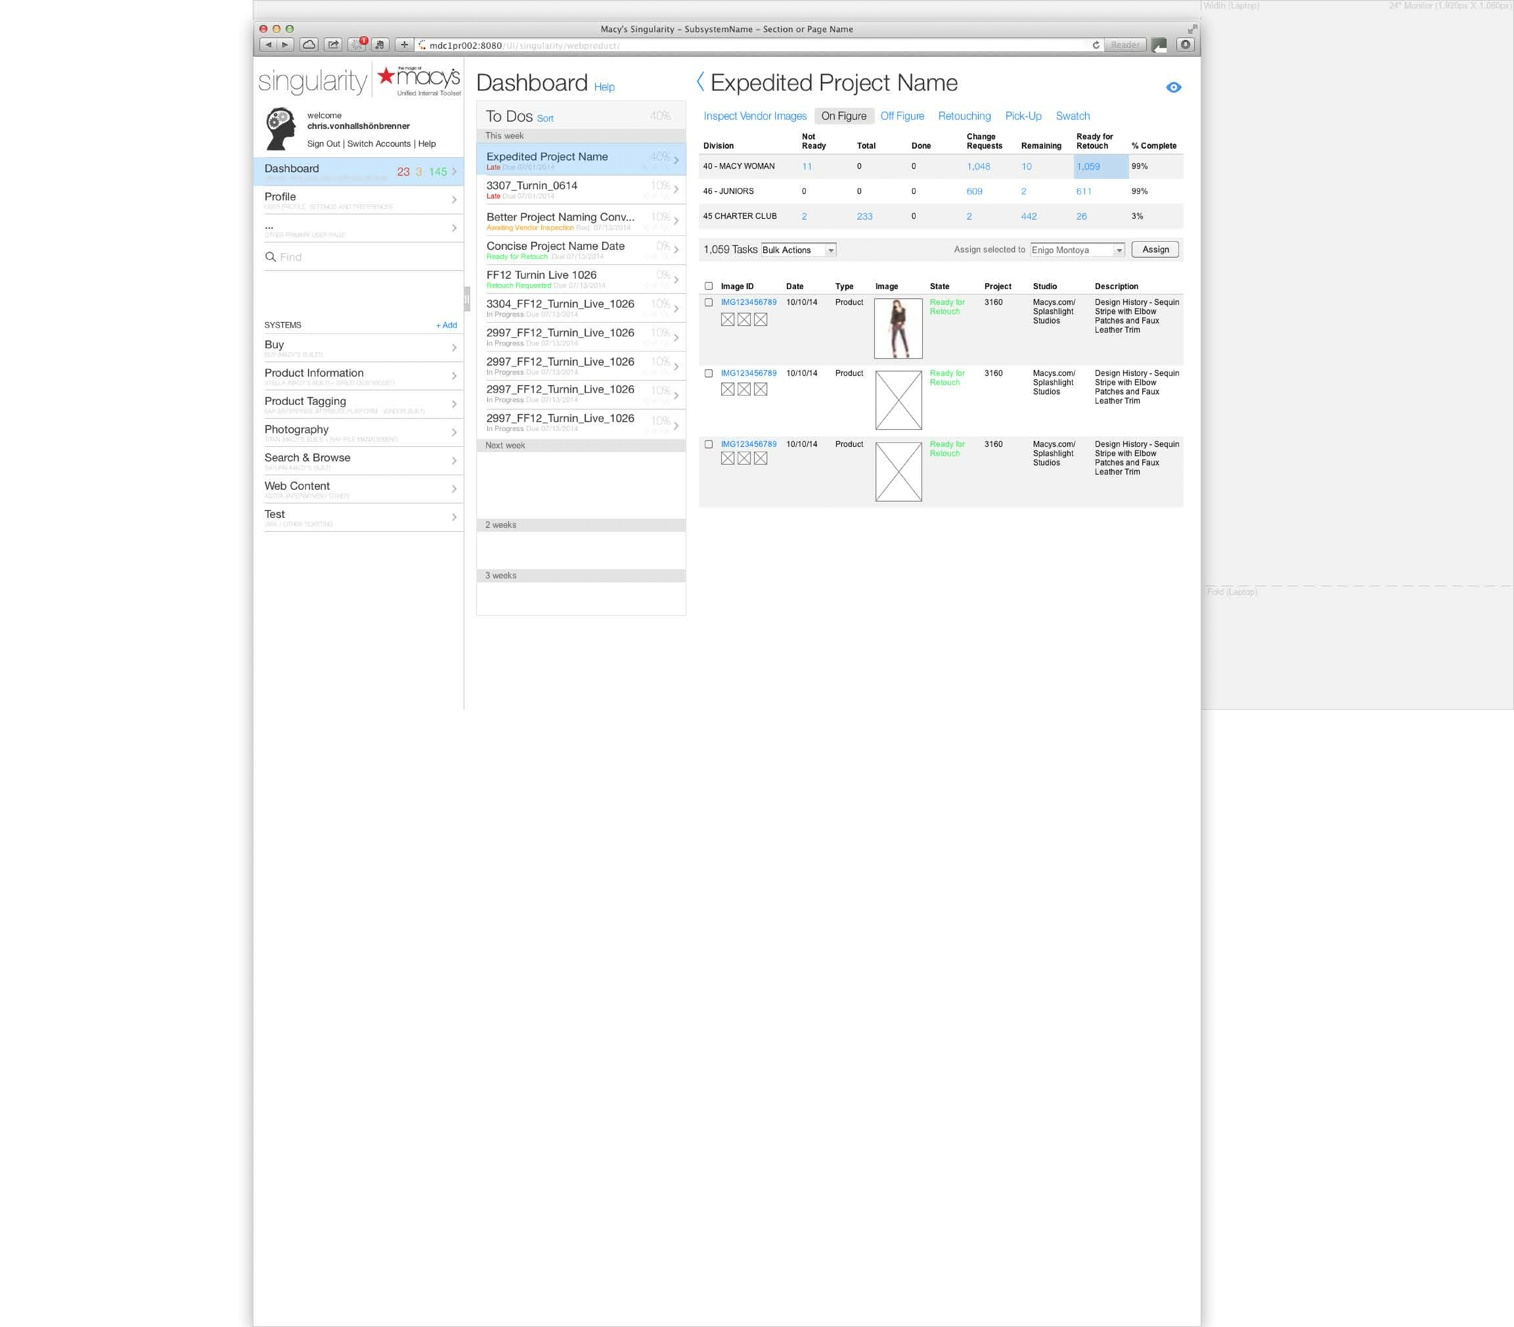This screenshot has height=1327, width=1514.
Task: Click back chevron beside Expedited Project Name
Action: tap(700, 82)
